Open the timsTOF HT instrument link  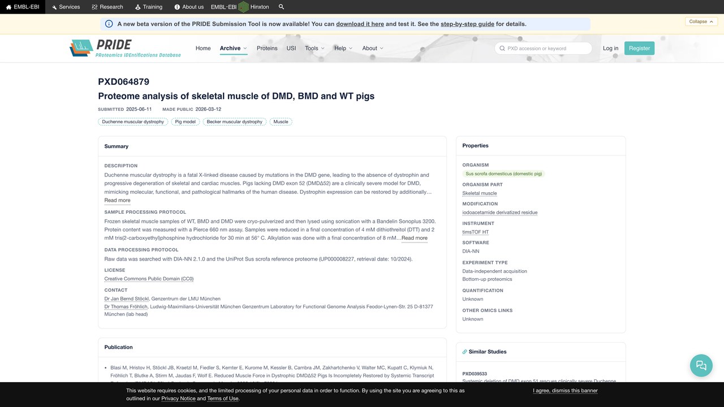pos(476,232)
